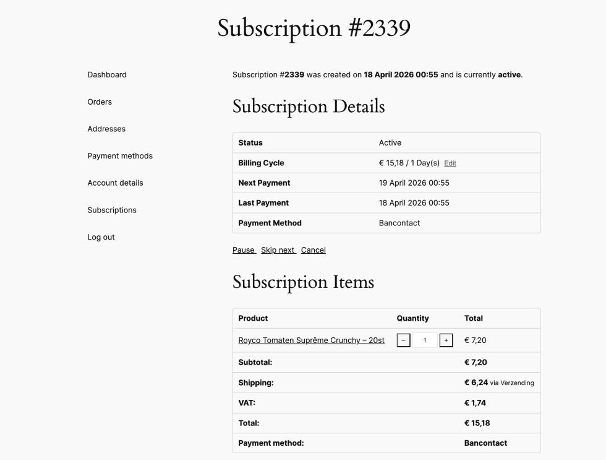Open the Dashboard menu item
Screen dimensions: 606x460
(x=107, y=75)
